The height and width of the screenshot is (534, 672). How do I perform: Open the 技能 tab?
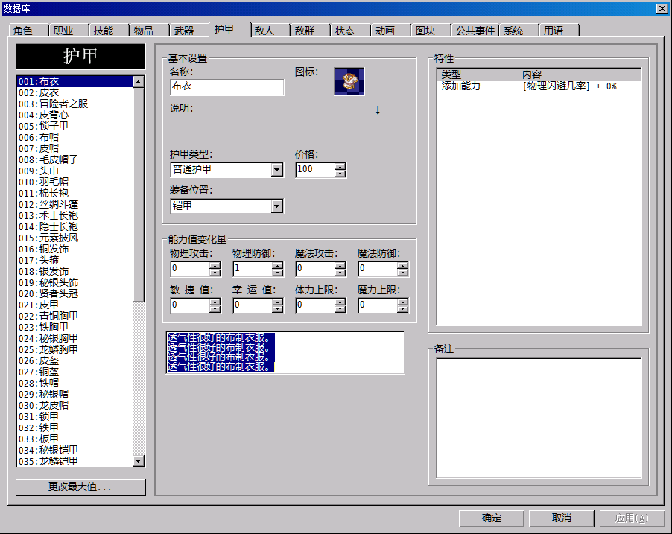tap(109, 31)
